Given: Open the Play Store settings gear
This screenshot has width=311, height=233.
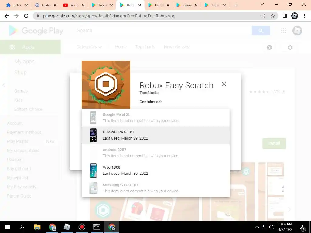Looking at the screenshot, I should coord(290,47).
